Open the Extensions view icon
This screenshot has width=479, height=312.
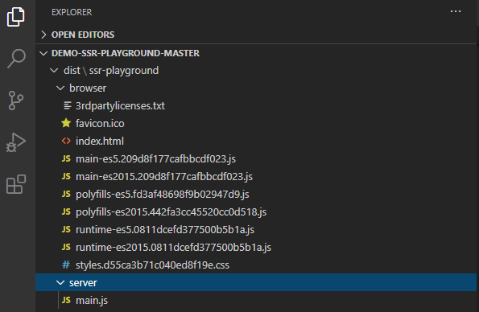coord(16,184)
